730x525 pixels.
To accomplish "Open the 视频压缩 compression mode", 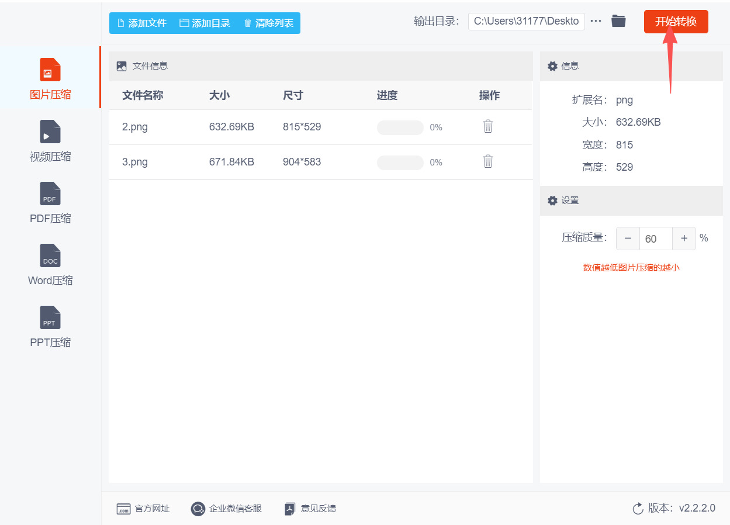I will 50,132.
